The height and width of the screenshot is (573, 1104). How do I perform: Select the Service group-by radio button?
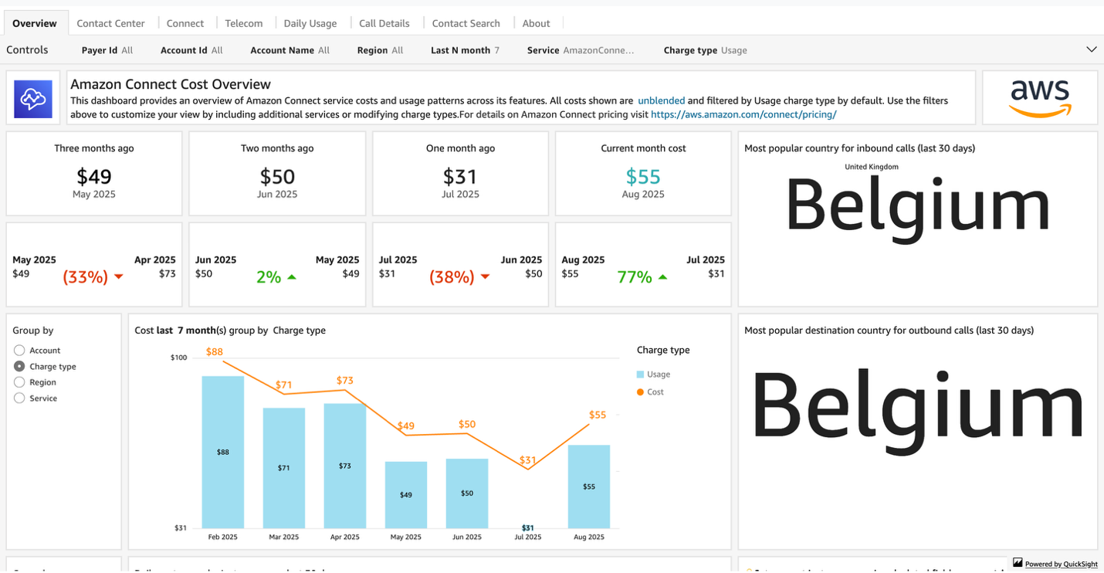point(19,398)
